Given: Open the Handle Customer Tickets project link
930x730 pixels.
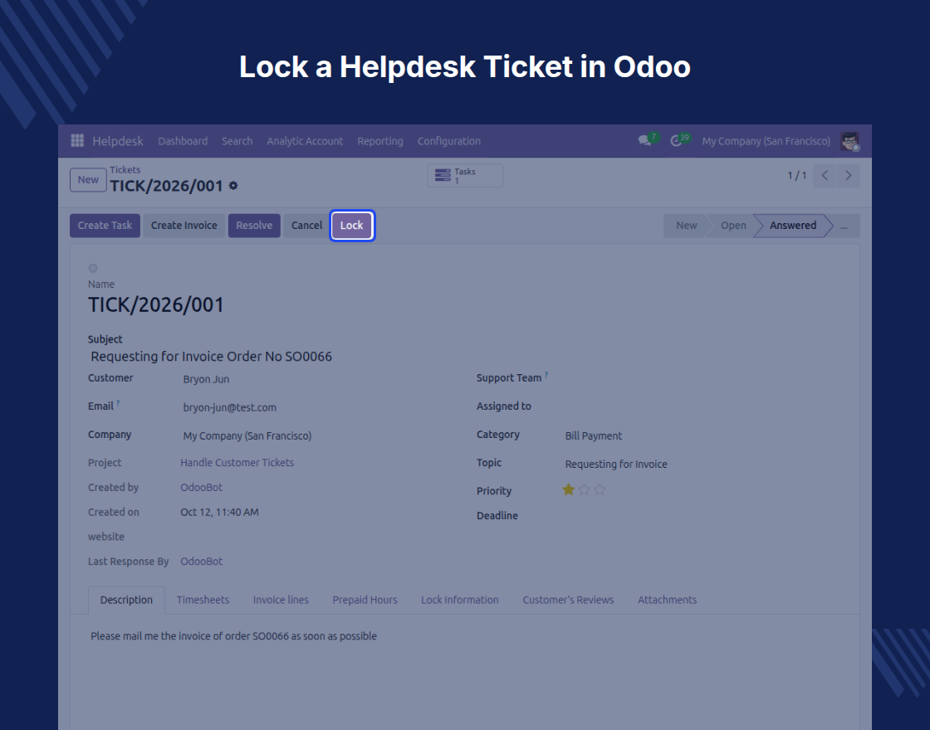Looking at the screenshot, I should pos(237,463).
